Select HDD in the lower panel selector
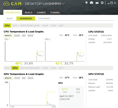118x108 pixels. click(x=53, y=68)
